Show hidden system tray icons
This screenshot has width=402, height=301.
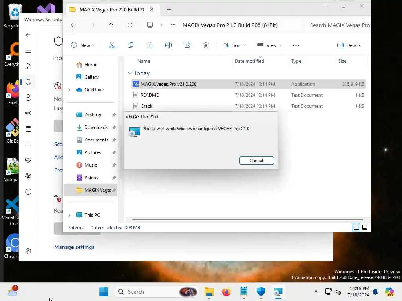316,292
